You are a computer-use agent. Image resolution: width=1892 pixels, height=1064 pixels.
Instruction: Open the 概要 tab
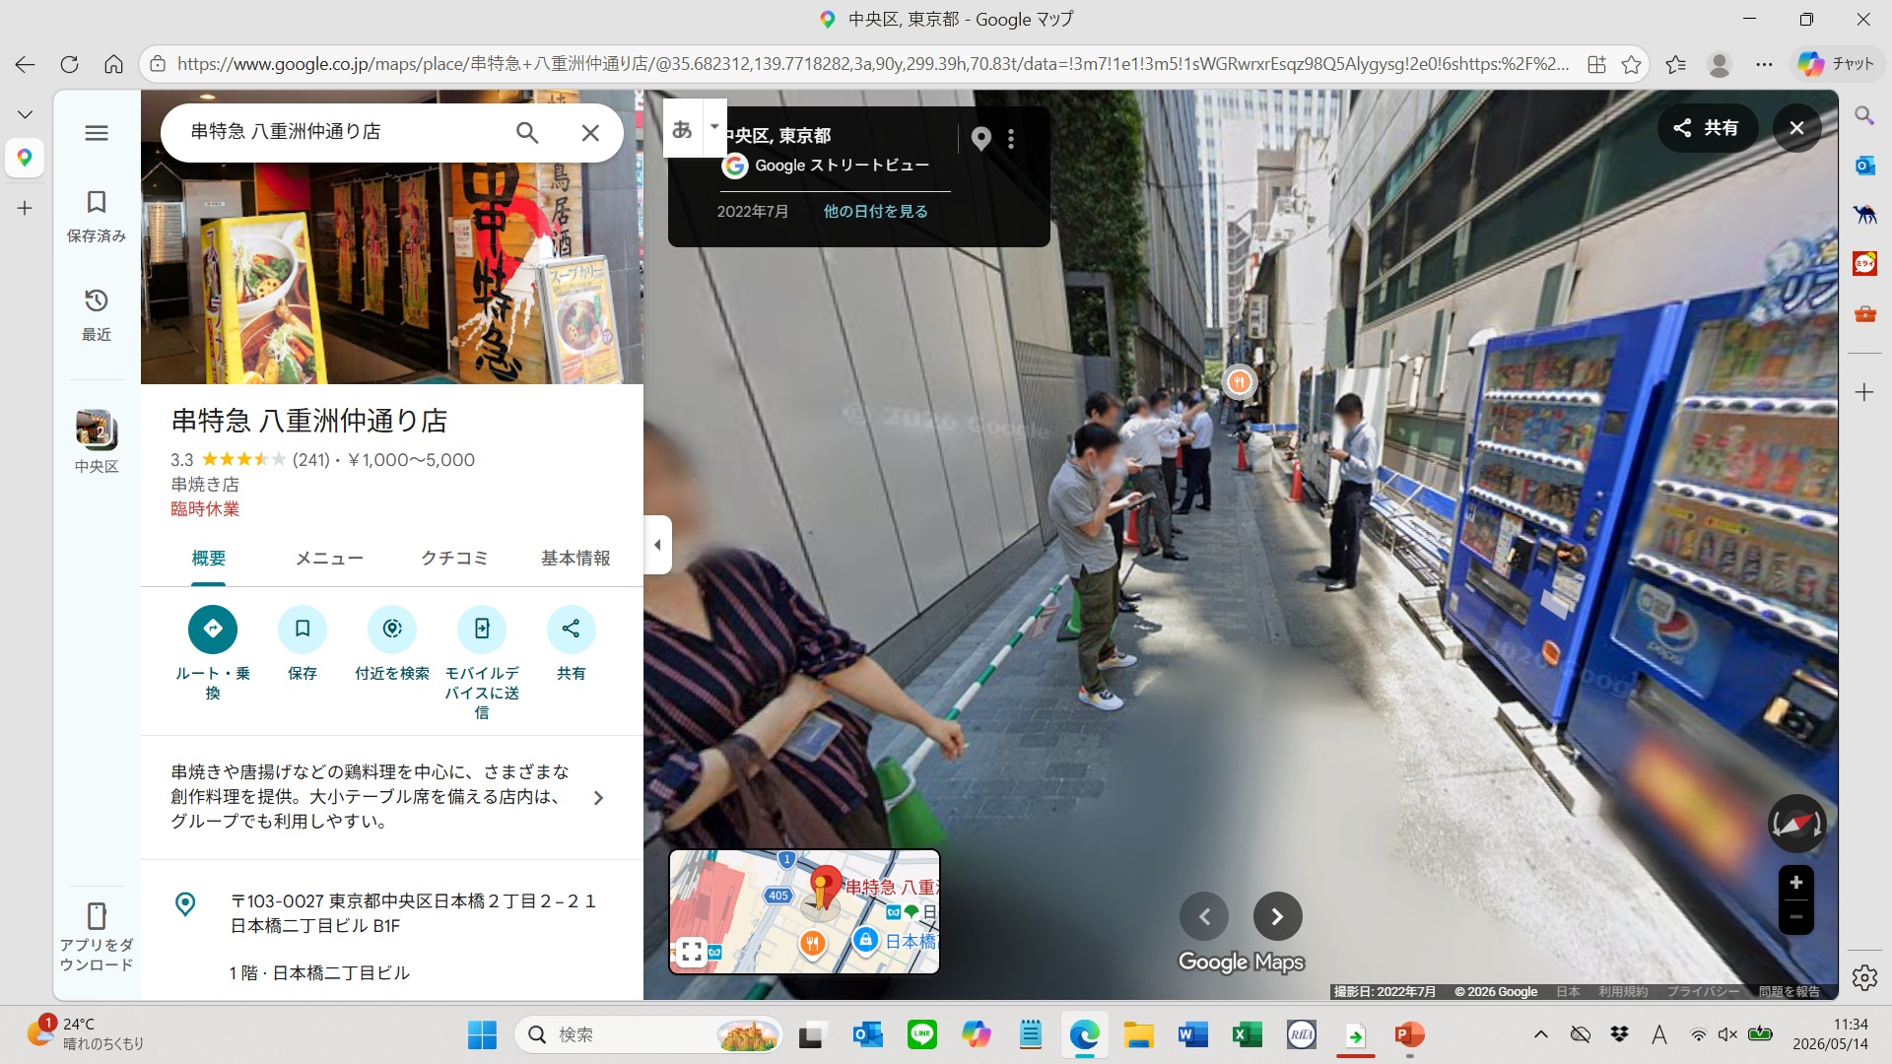tap(209, 559)
